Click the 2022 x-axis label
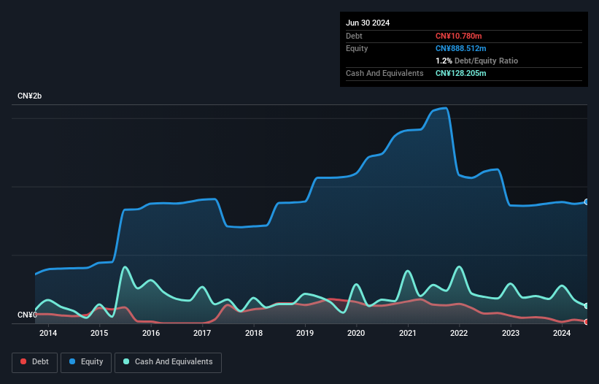The height and width of the screenshot is (384, 599). point(459,333)
